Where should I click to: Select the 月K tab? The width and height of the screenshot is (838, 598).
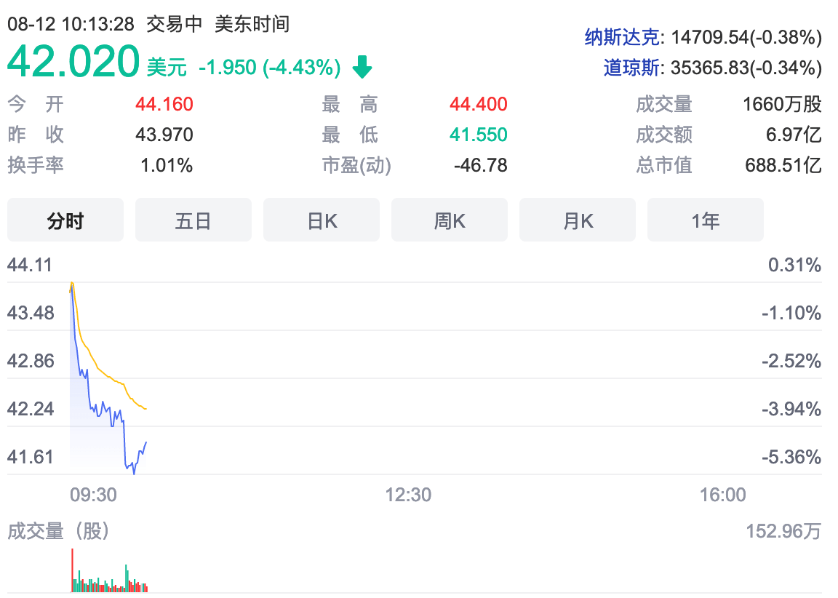578,220
